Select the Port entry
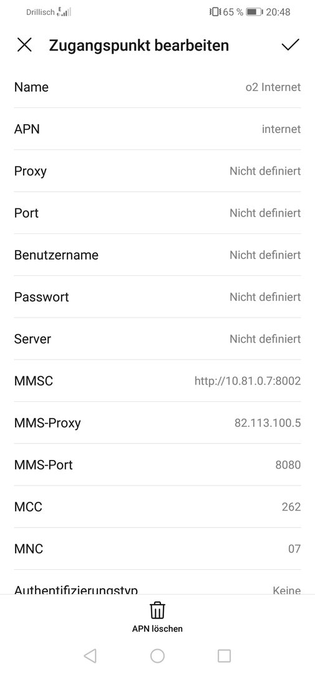315x674 pixels. tap(157, 213)
